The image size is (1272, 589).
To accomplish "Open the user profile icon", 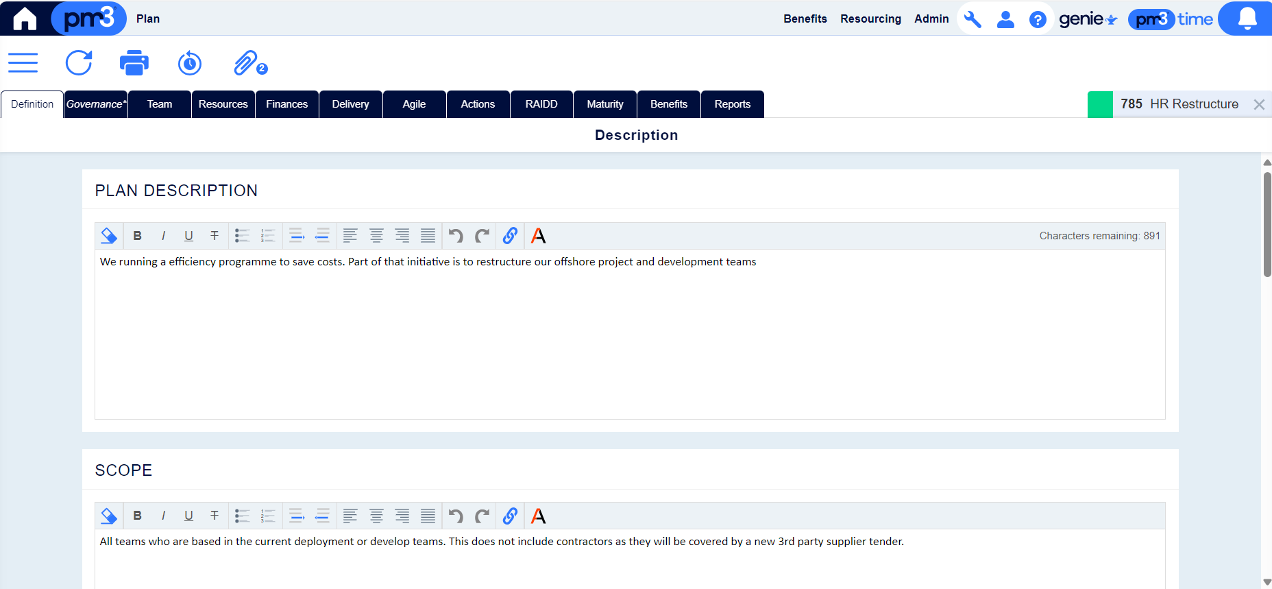I will [x=1005, y=19].
